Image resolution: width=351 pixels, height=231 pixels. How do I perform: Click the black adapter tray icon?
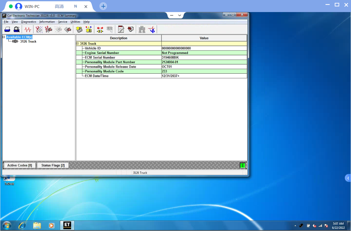(x=301, y=226)
